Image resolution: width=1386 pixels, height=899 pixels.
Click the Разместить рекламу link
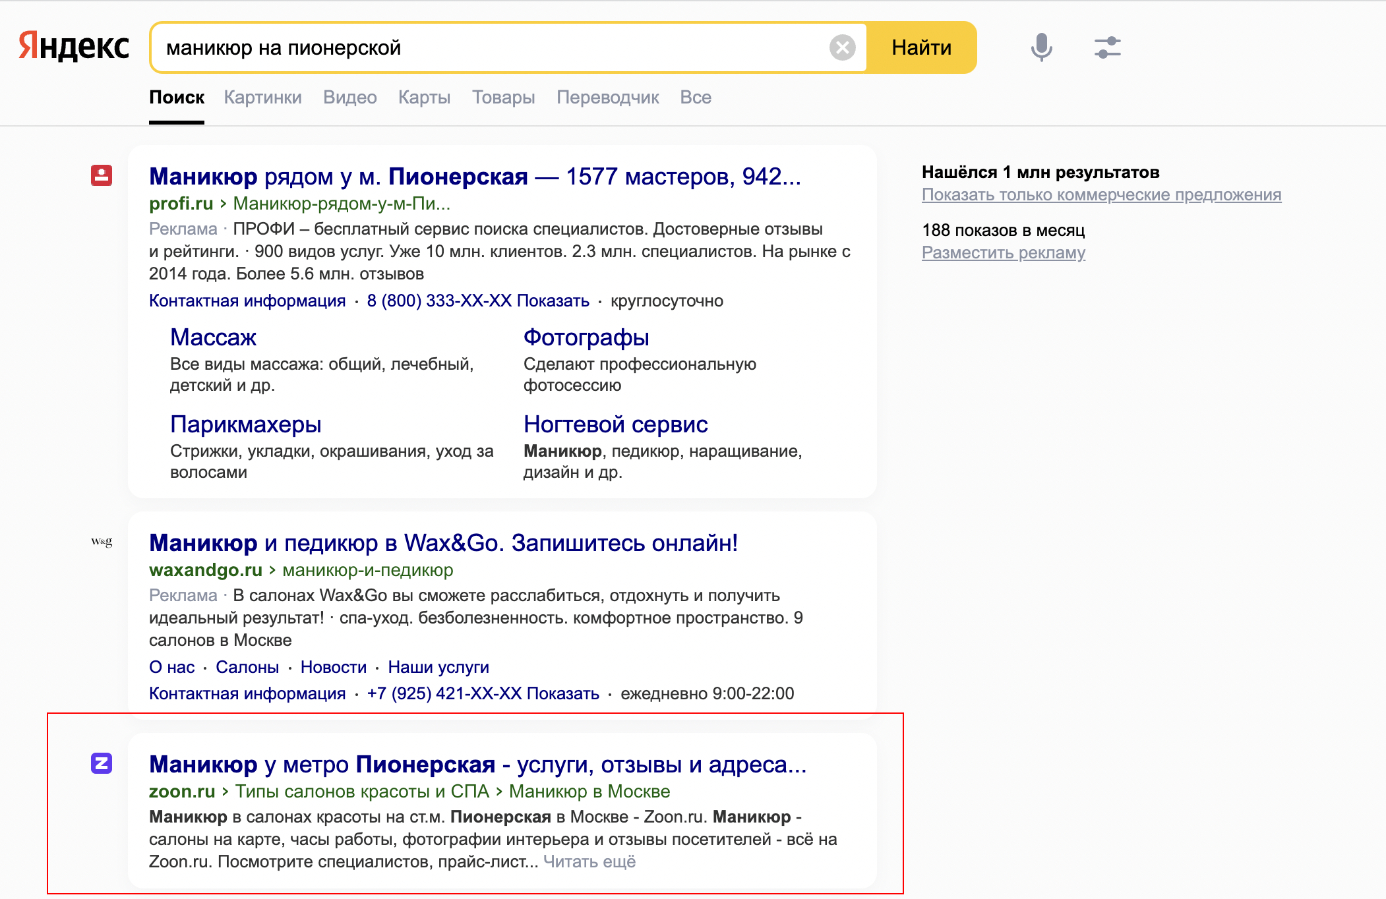coord(1003,253)
